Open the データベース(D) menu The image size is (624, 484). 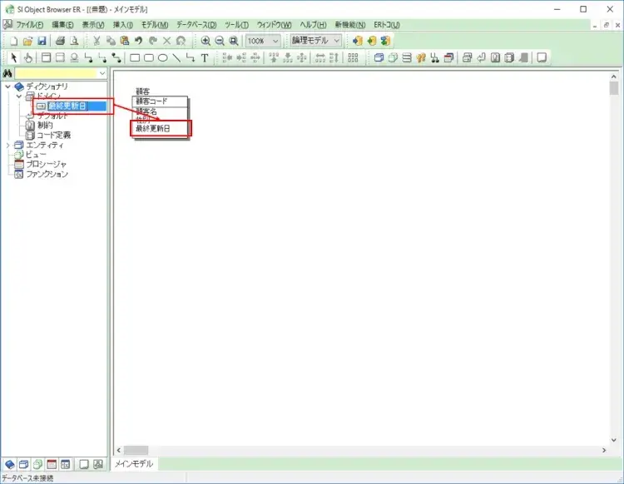point(197,25)
